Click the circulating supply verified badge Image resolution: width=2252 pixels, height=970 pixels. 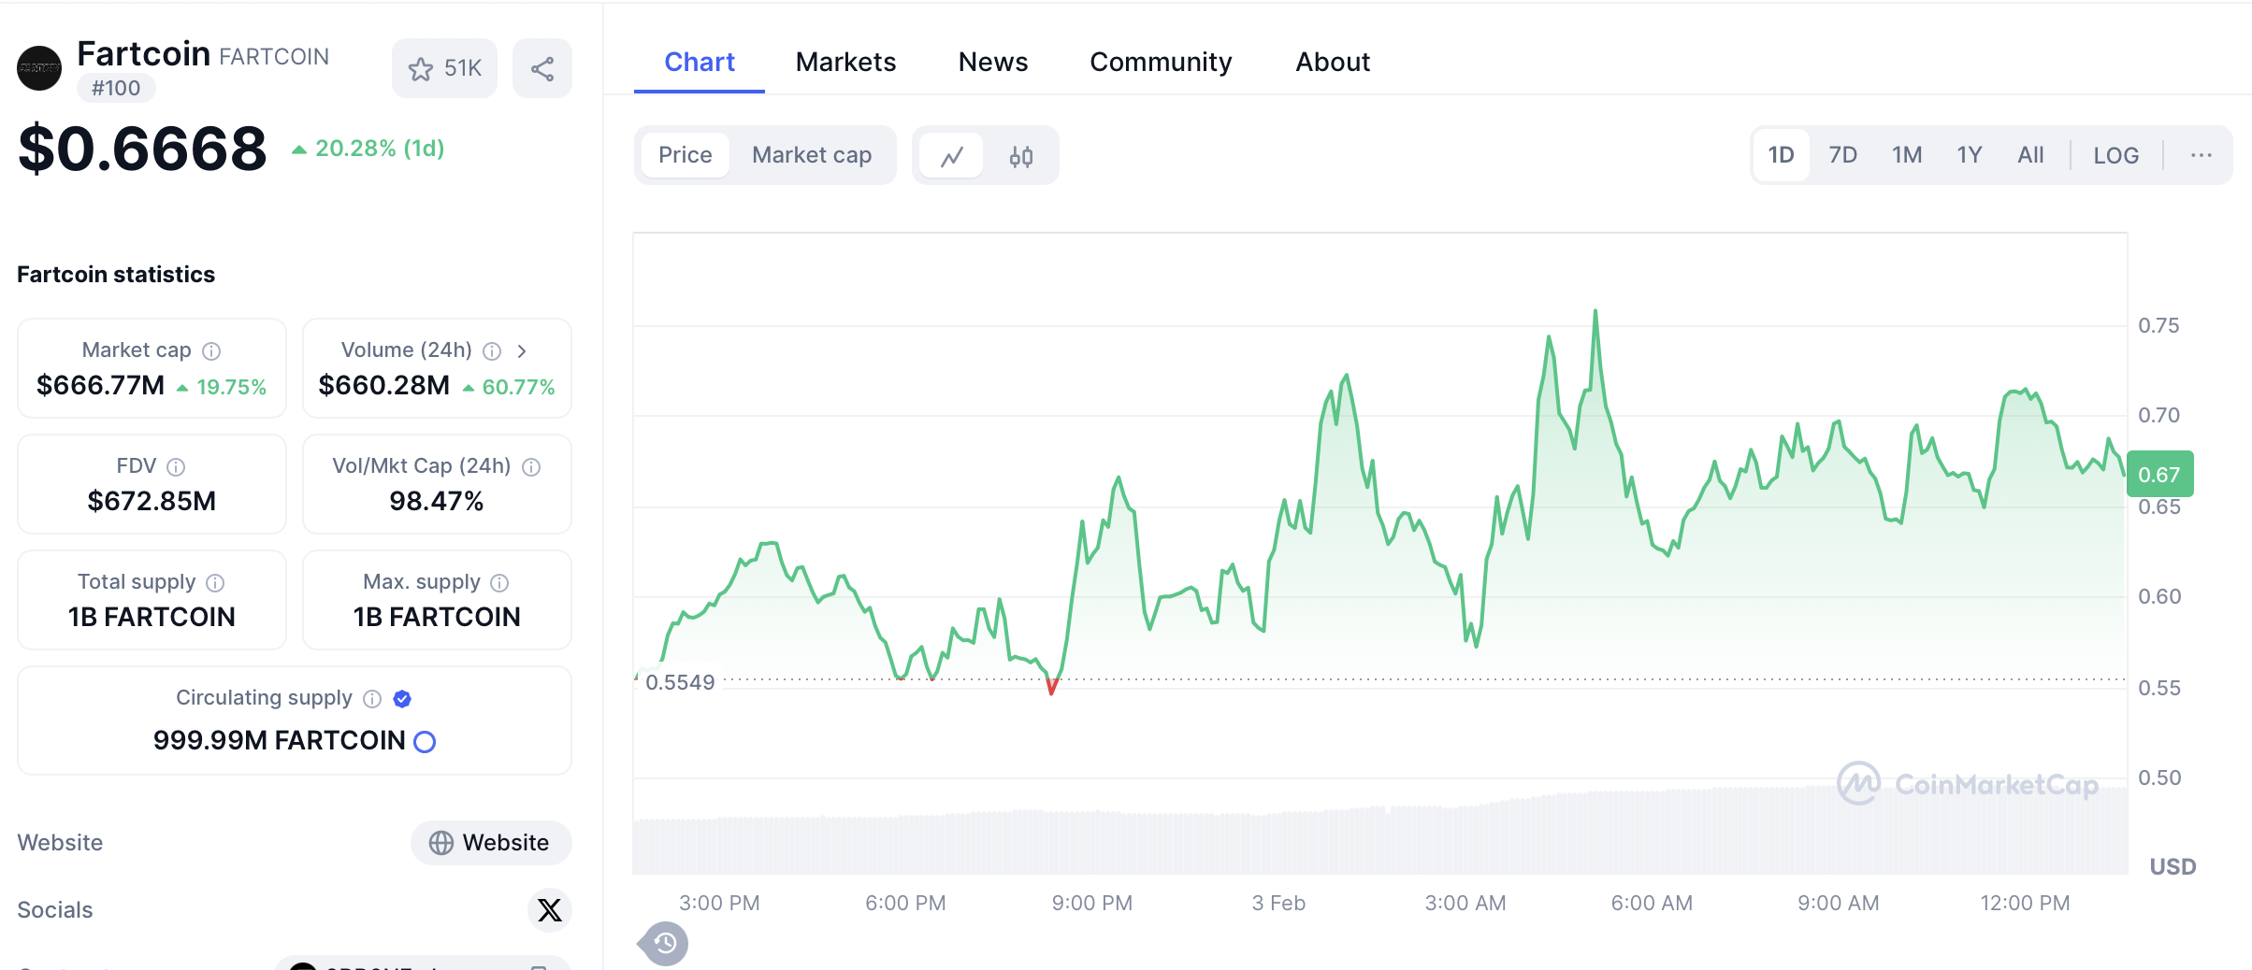coord(402,699)
